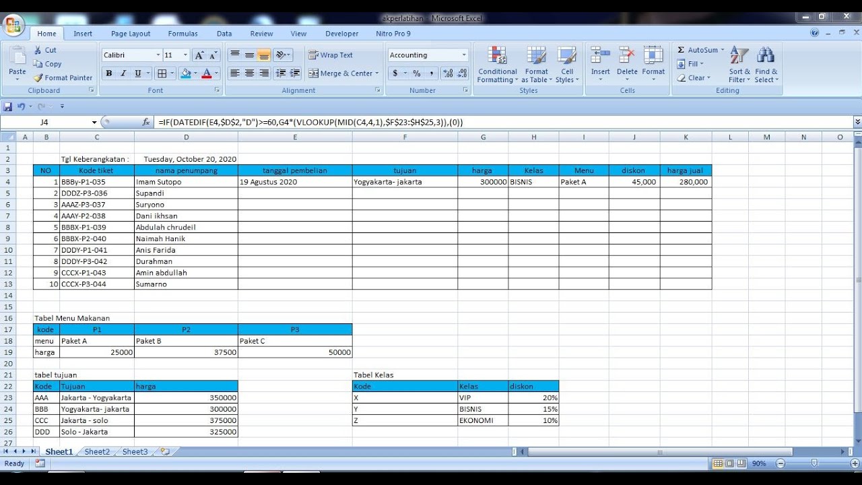Decrease cell indent
The height and width of the screenshot is (485, 862).
tap(280, 73)
